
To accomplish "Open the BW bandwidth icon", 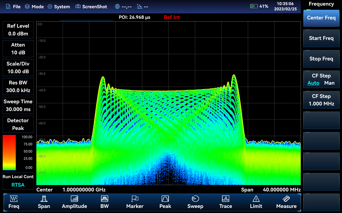I will pos(104,199).
